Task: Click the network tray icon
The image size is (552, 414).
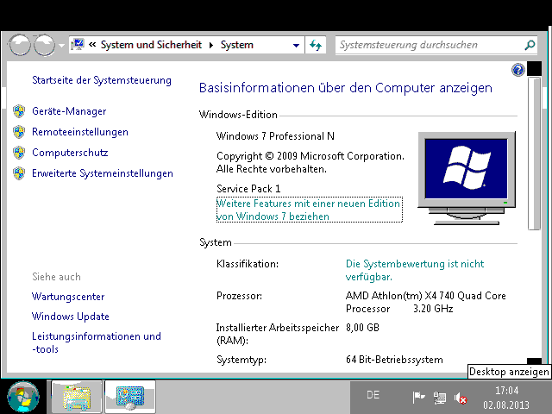Action: (439, 398)
